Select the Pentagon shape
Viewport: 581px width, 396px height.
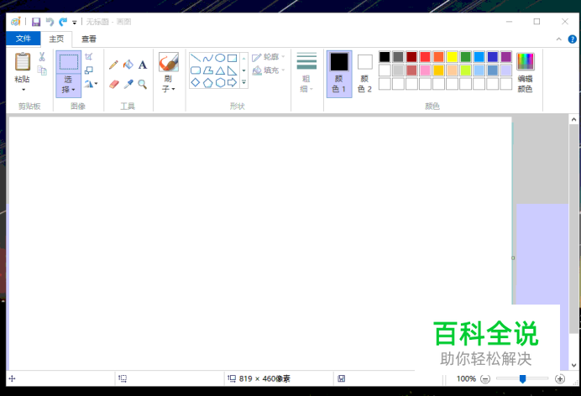(x=208, y=82)
